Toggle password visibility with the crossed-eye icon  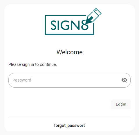click(124, 80)
